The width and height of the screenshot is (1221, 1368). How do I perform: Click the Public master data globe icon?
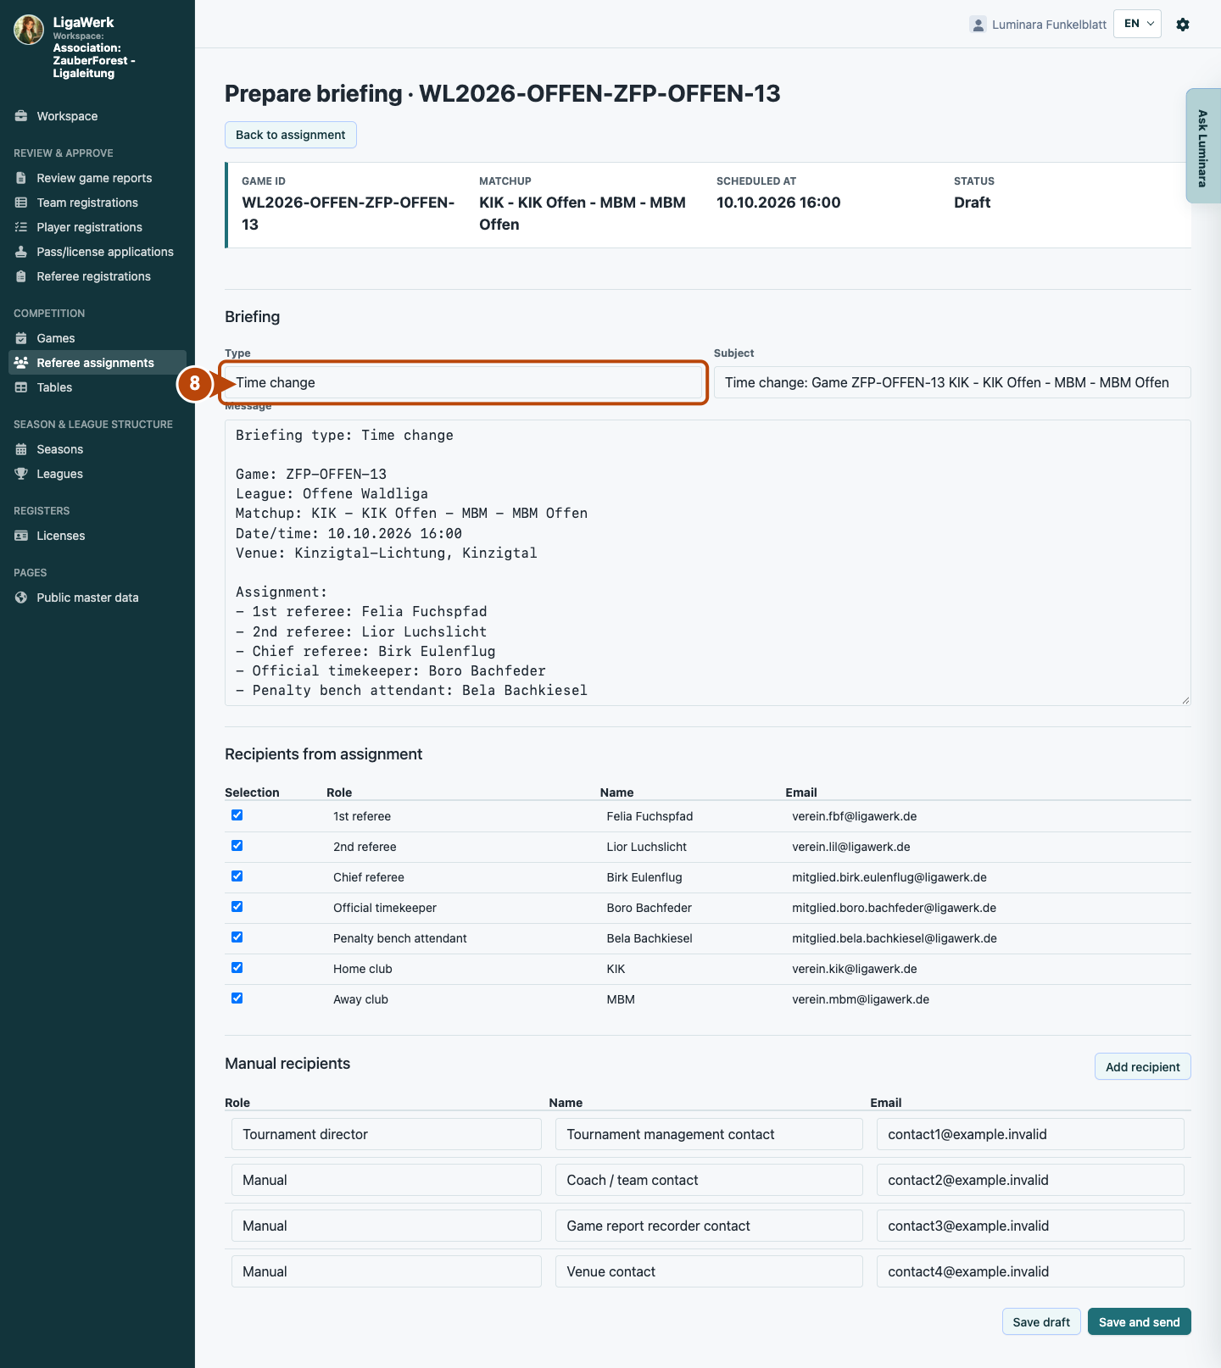click(21, 598)
